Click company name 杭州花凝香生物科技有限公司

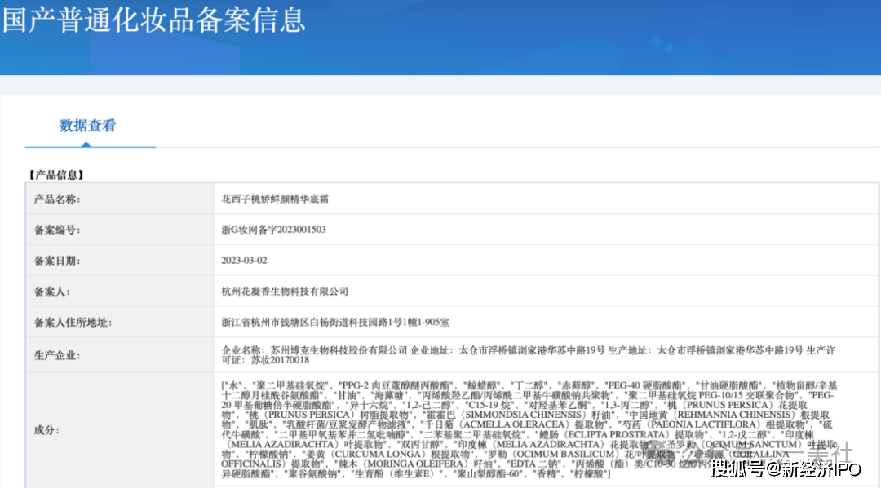(285, 291)
